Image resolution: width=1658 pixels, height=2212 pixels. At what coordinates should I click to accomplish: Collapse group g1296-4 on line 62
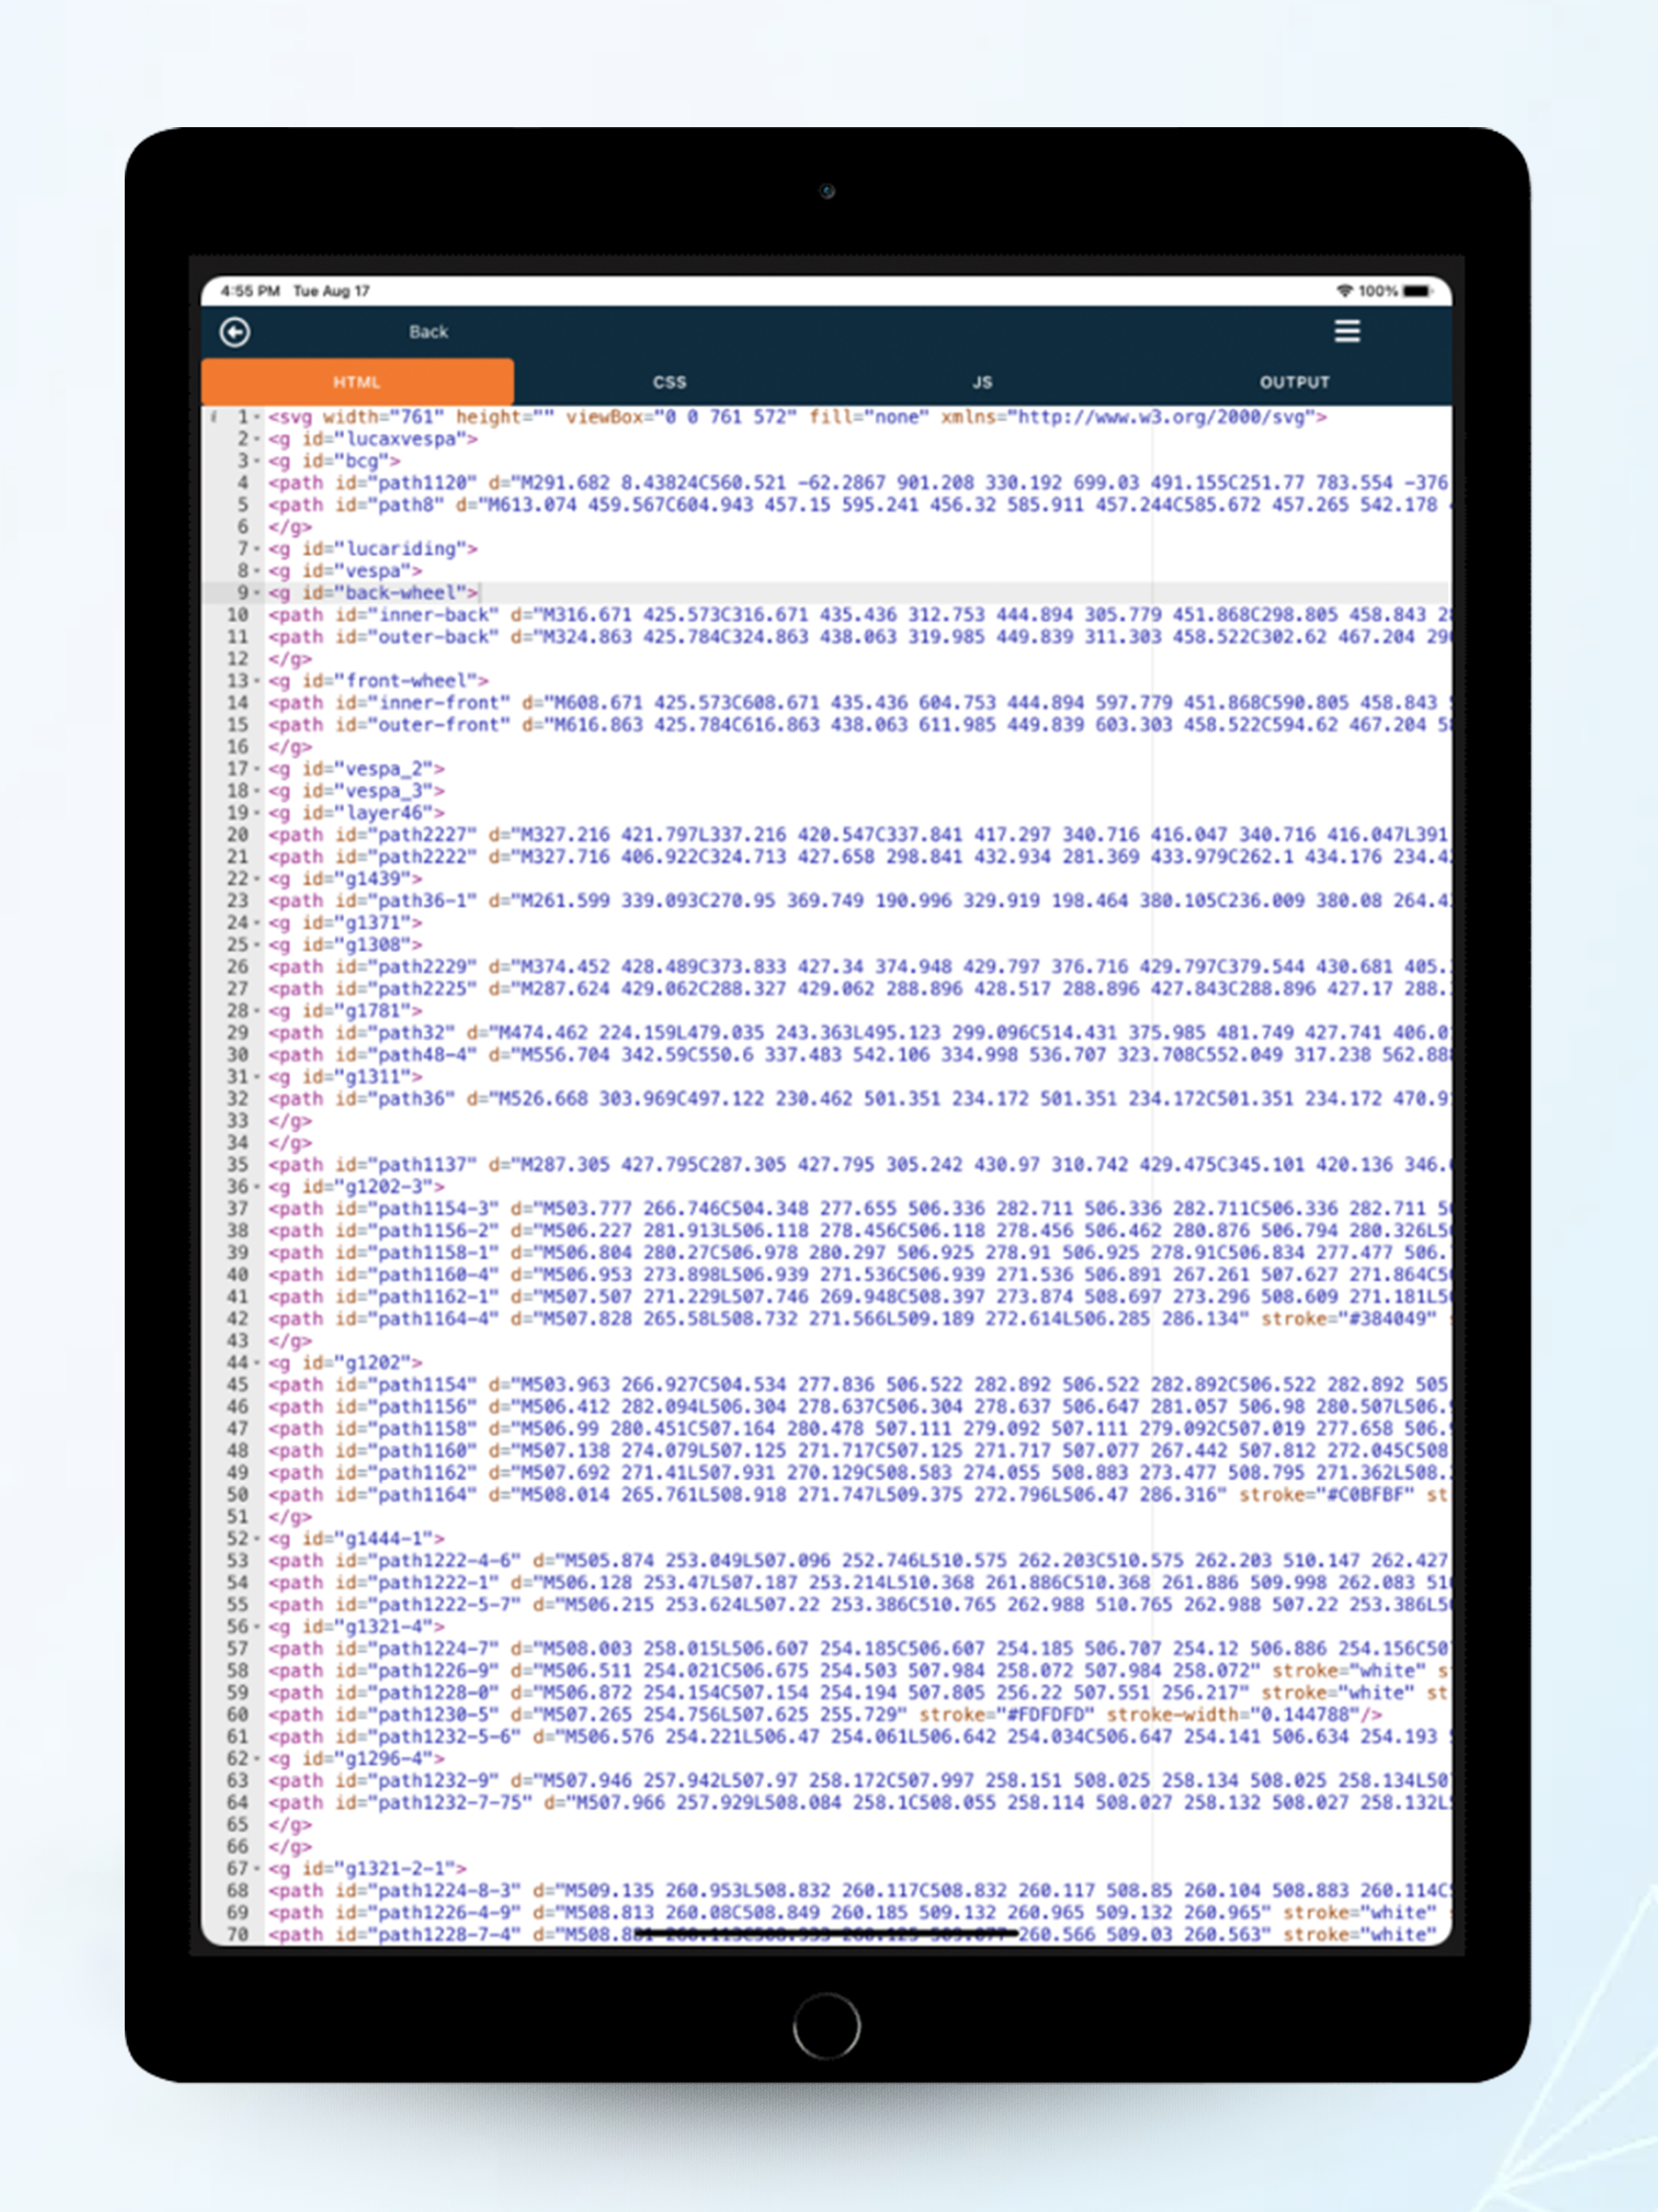[x=256, y=1757]
